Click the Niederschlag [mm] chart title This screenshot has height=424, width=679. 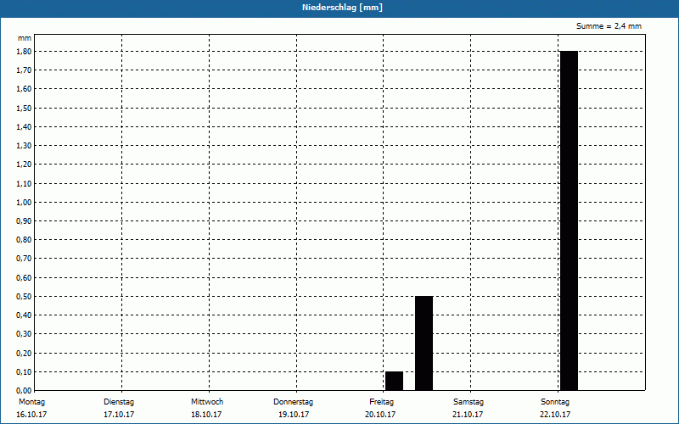pyautogui.click(x=343, y=8)
